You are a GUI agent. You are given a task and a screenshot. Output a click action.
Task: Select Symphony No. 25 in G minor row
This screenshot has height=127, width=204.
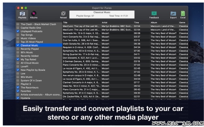point(125,72)
